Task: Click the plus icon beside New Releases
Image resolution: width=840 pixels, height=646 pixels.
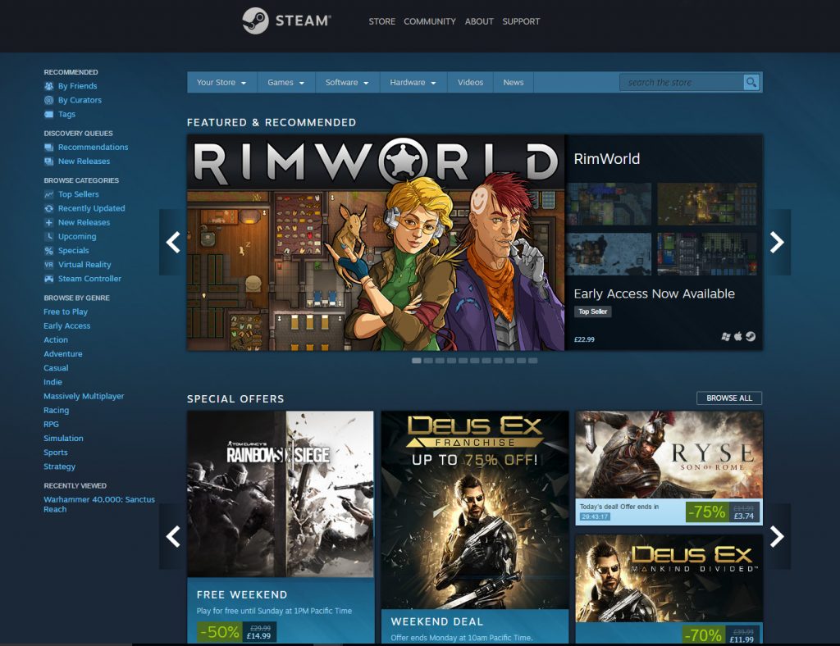Action: tap(48, 222)
